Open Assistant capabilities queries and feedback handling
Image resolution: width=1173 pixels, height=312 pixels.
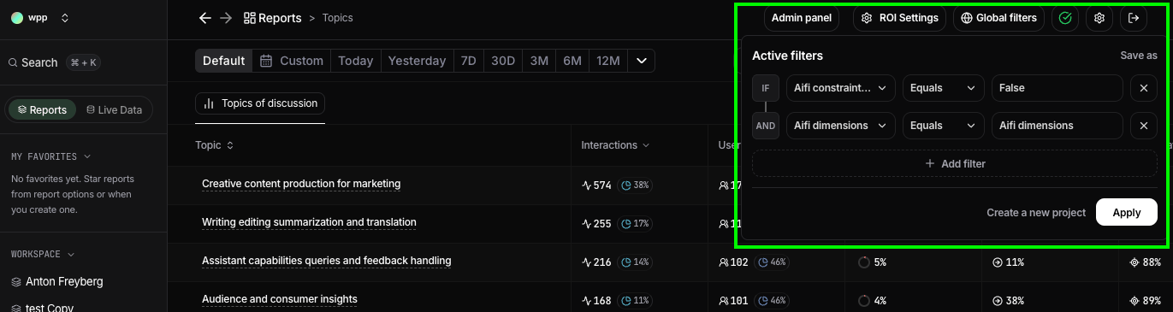click(x=326, y=261)
